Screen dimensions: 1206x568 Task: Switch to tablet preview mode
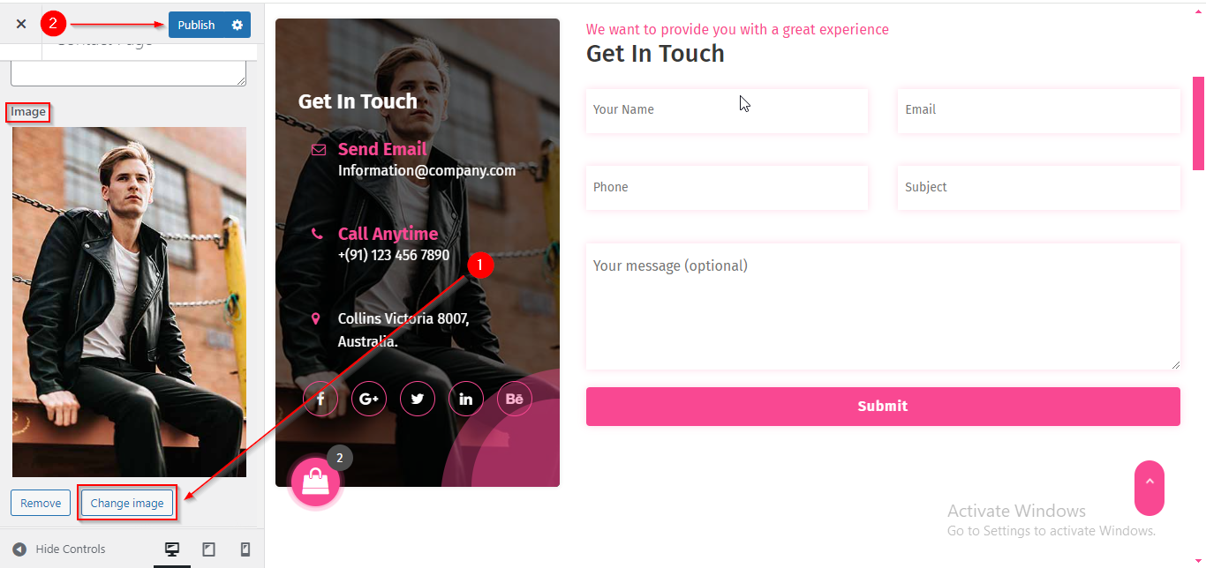208,549
